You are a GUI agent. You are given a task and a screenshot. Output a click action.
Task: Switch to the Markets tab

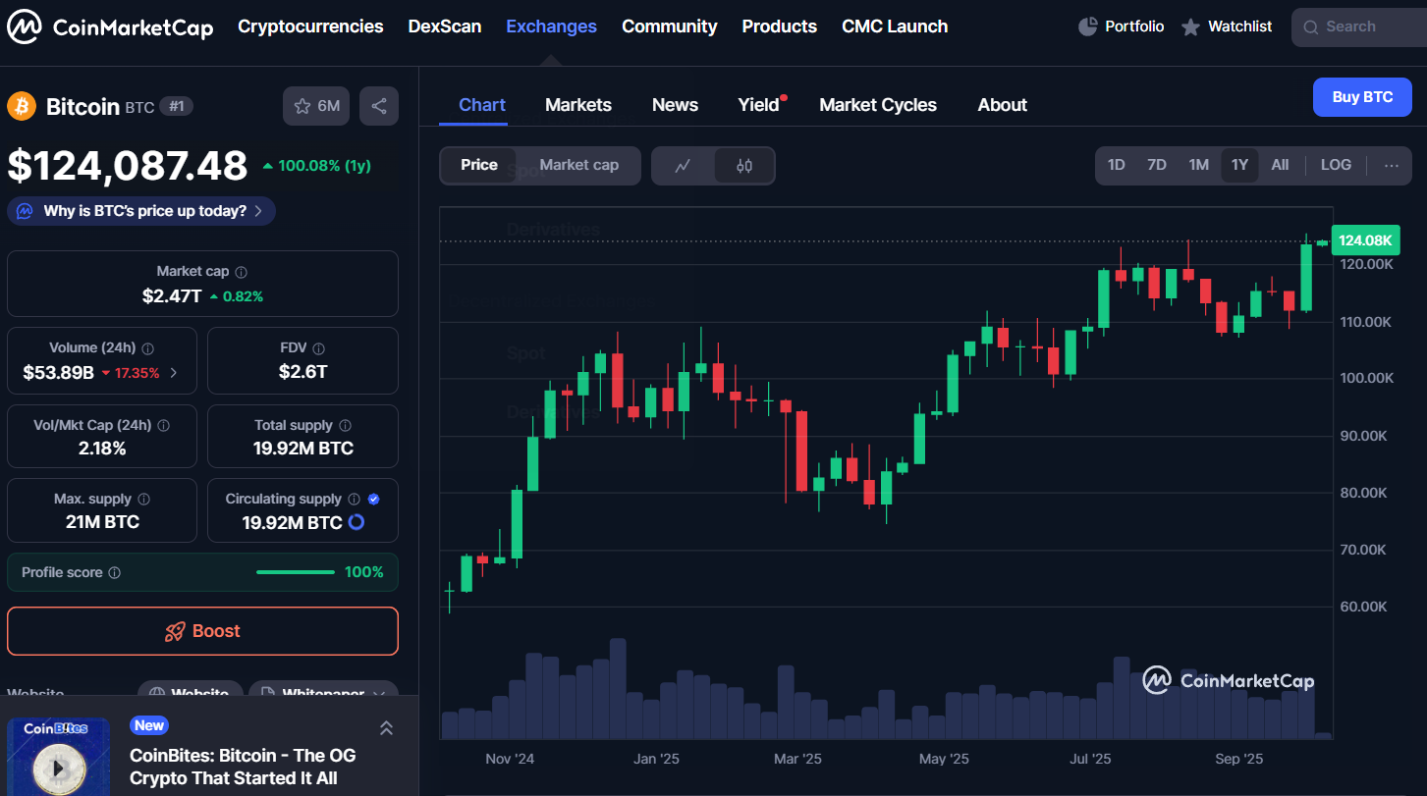(577, 104)
